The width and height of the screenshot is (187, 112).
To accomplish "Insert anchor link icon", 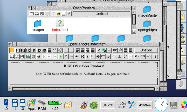I will coord(120,57).
